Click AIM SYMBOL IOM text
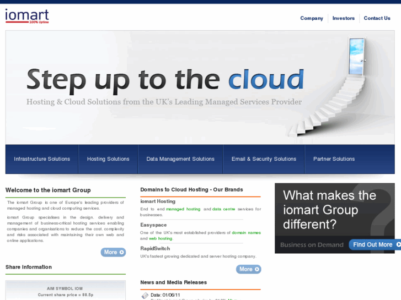The image size is (401, 300). click(x=65, y=288)
